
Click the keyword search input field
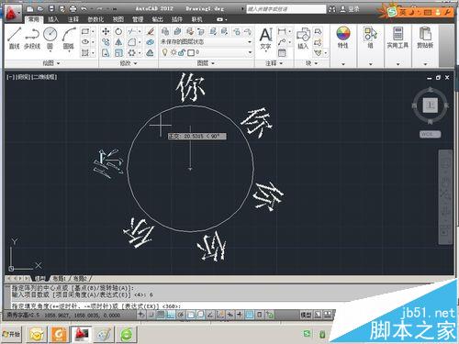point(285,9)
